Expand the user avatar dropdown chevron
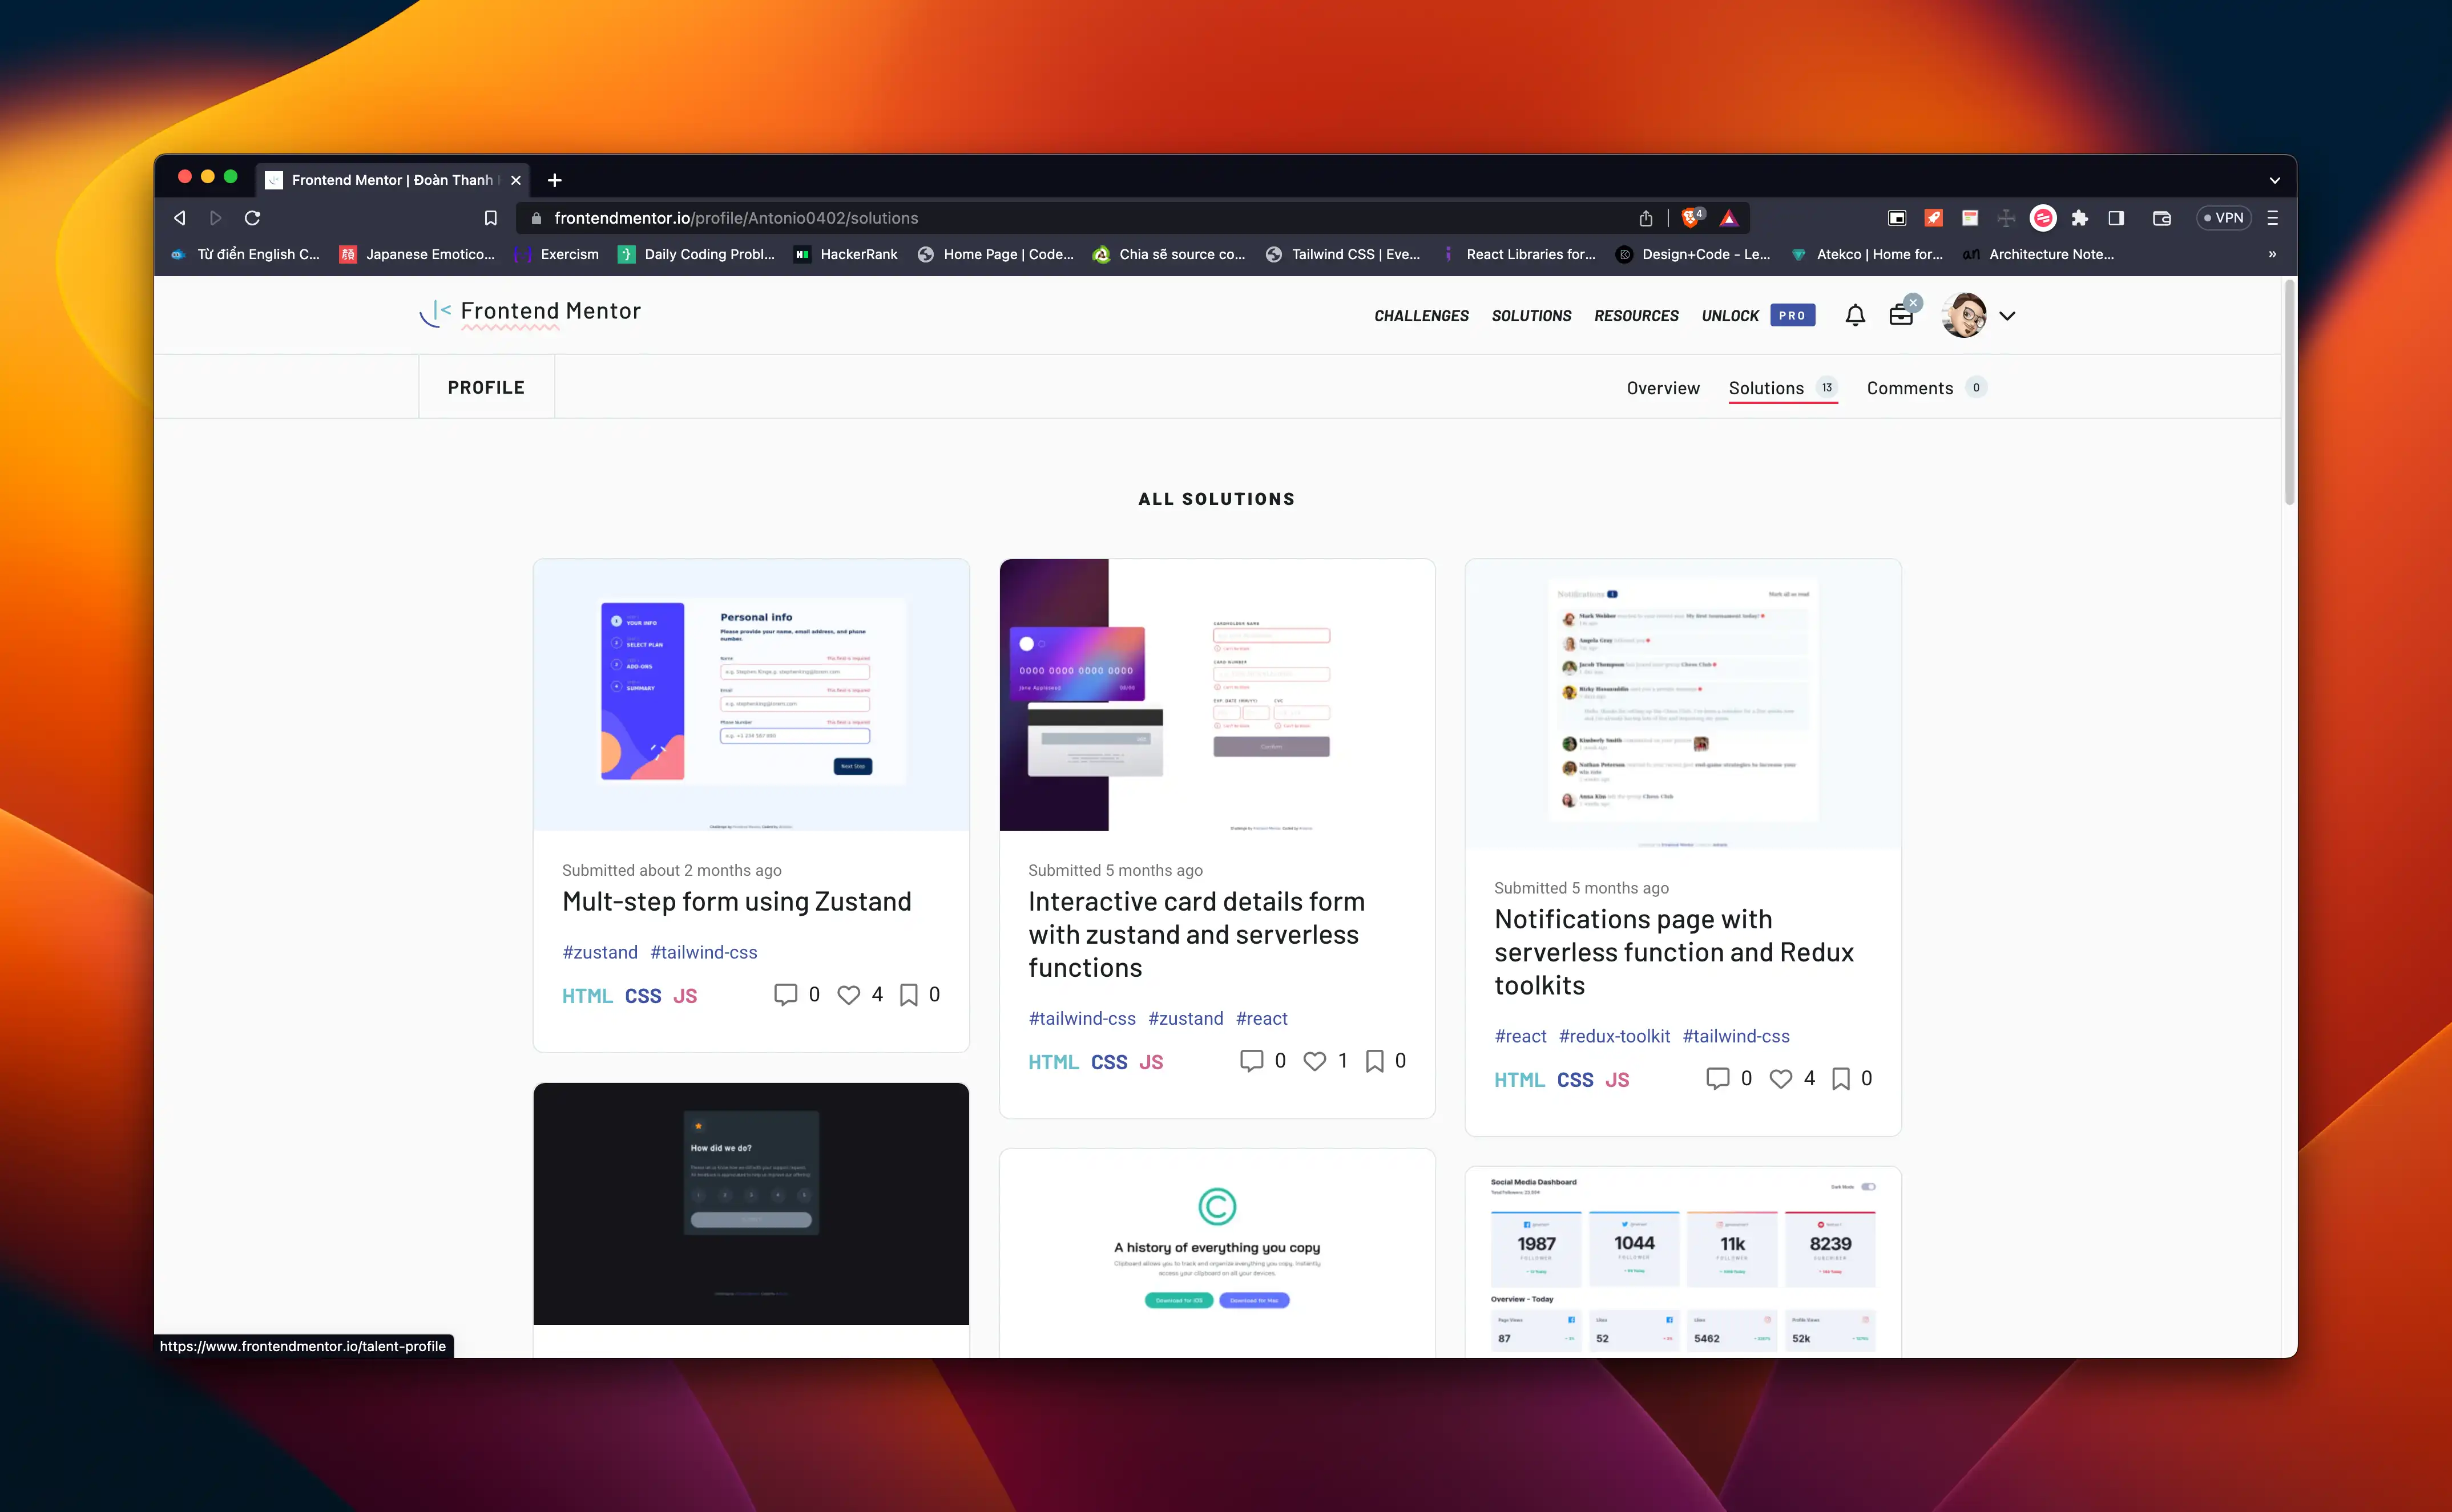Viewport: 2452px width, 1512px height. [2007, 316]
